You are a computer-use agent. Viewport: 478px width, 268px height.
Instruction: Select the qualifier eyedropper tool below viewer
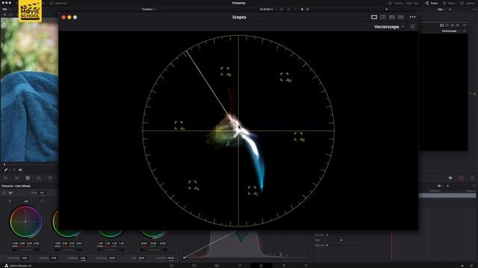[x=5, y=170]
